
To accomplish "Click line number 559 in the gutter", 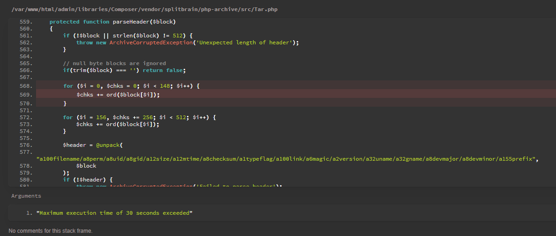I will coord(26,22).
